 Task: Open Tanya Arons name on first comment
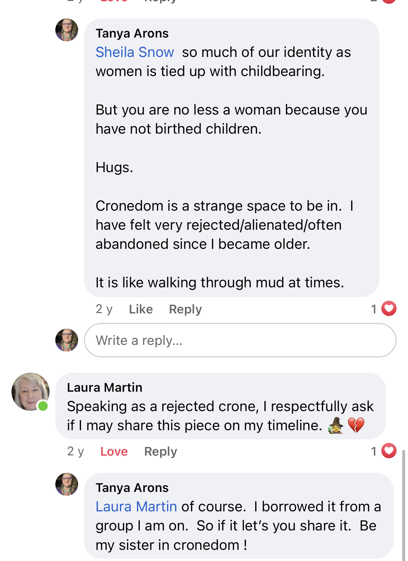pos(132,33)
